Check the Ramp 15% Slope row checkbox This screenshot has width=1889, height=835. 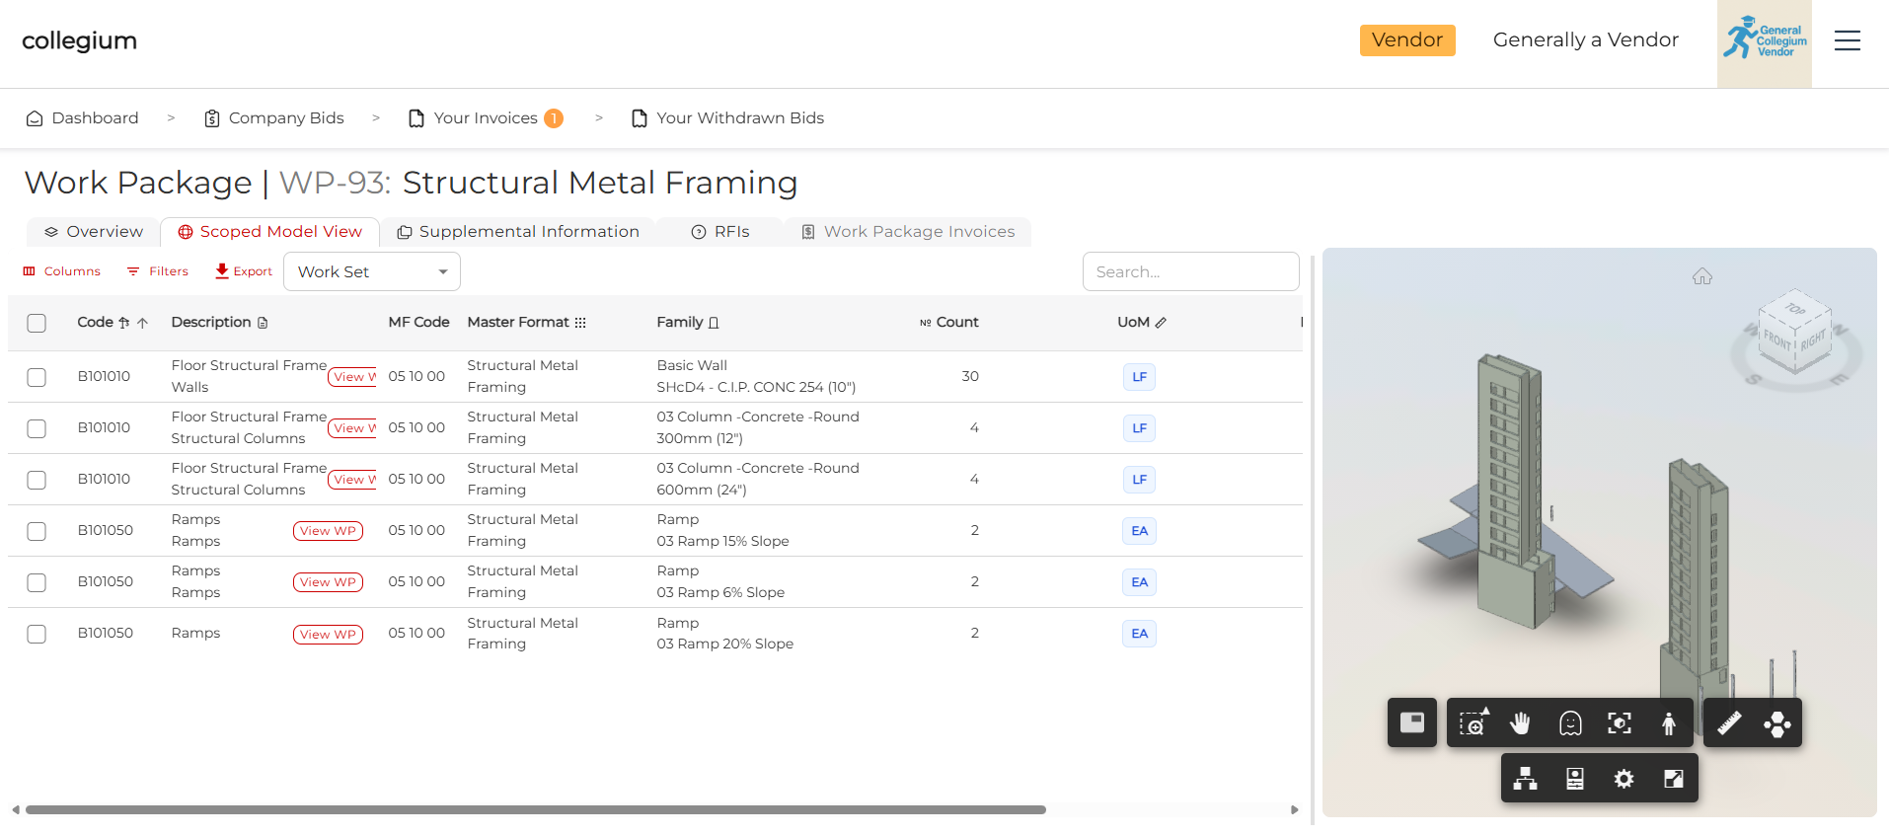[x=37, y=531]
